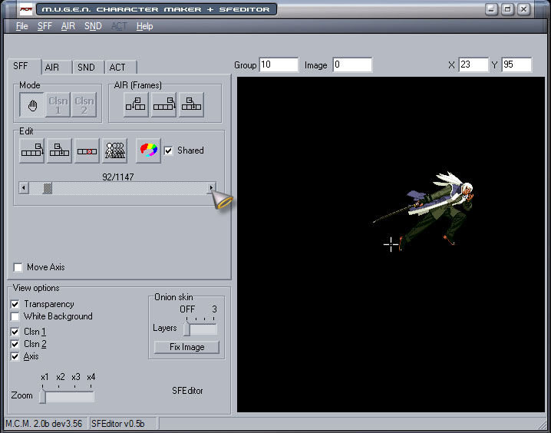Switch to the AIR tab
This screenshot has height=433, width=551.
tap(51, 68)
